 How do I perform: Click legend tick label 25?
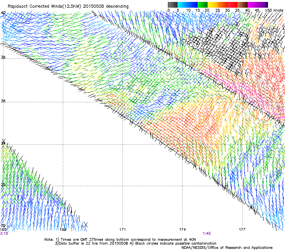tap(218, 10)
